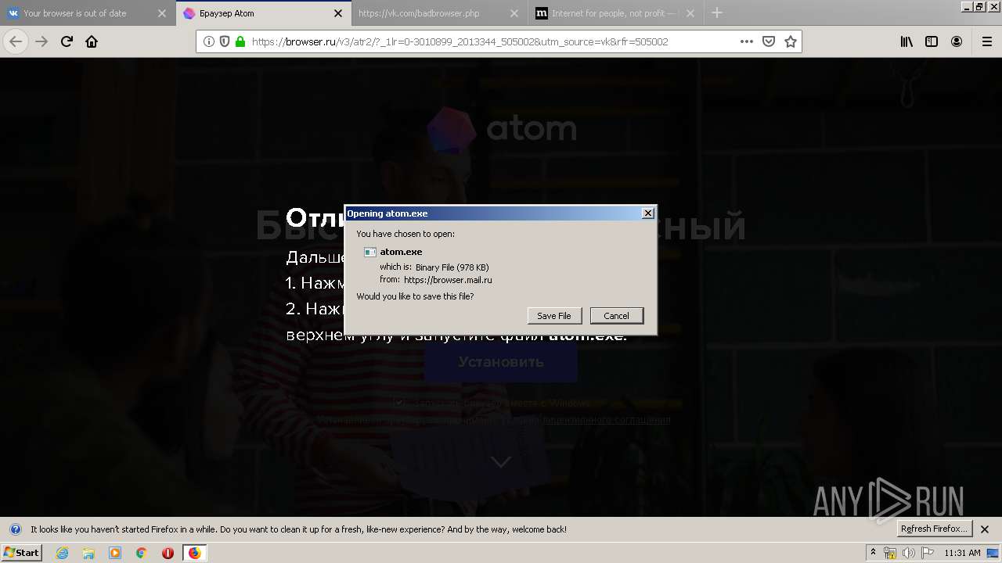Screen dimensions: 1002x563
Task: Click the notification bar question icon
Action: click(15, 529)
